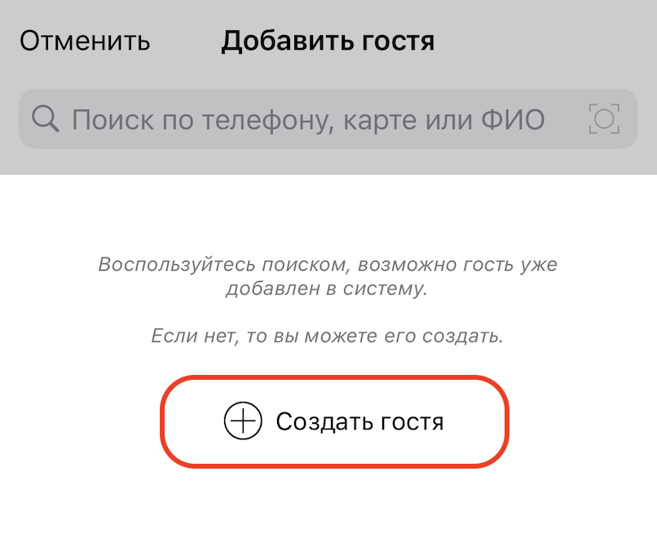Select the search loupe beside Поиск
Image resolution: width=657 pixels, height=533 pixels.
(46, 120)
